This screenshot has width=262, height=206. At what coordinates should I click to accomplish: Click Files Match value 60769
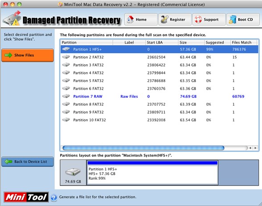click(x=238, y=96)
